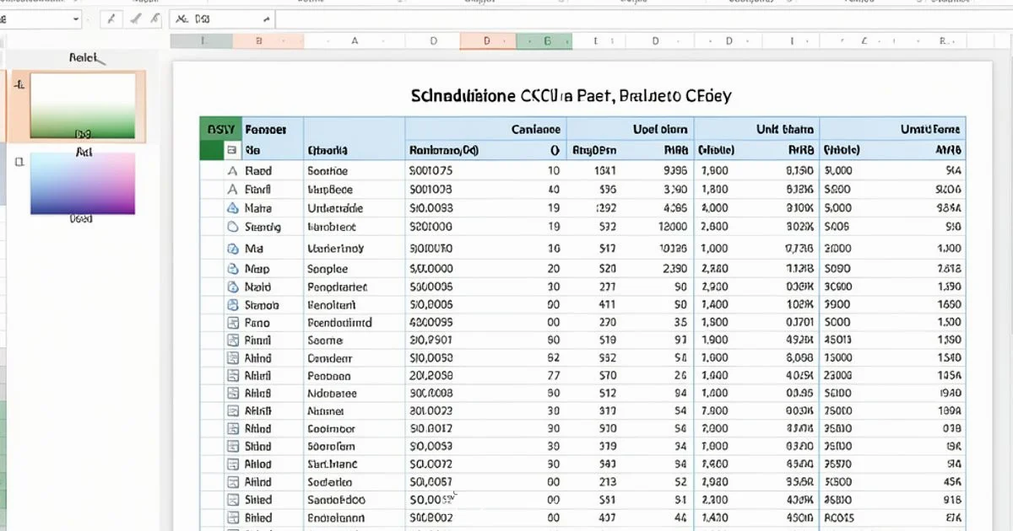
Task: Click the Relct panel title in the sidebar
Action: tap(84, 58)
